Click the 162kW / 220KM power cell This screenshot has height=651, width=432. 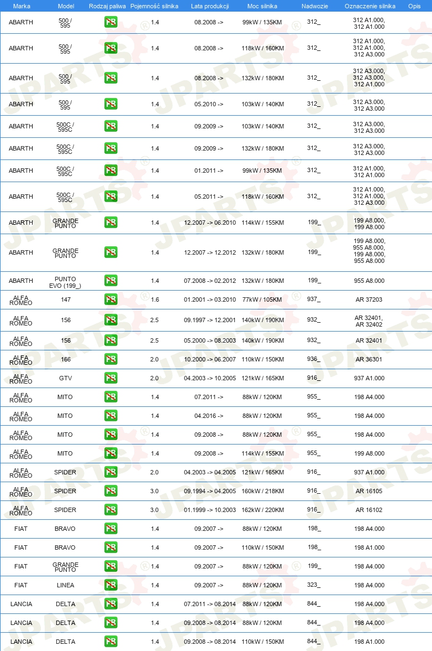[262, 510]
